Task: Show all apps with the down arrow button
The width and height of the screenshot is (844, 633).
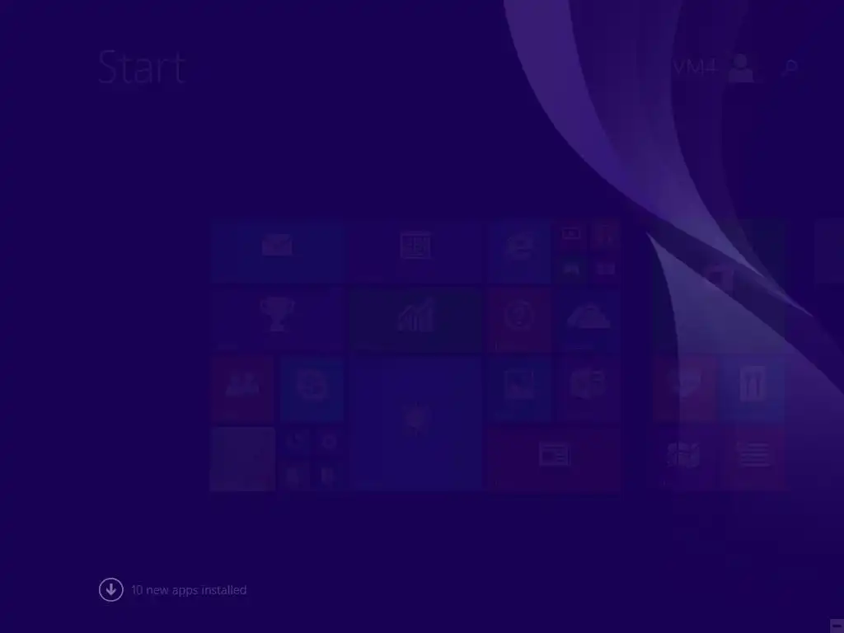Action: coord(111,590)
